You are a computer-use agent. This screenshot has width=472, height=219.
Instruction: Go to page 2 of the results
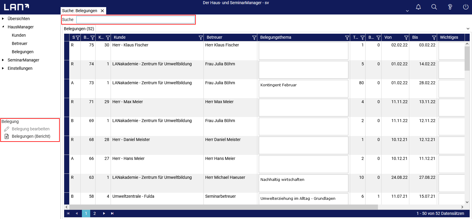pos(95,213)
